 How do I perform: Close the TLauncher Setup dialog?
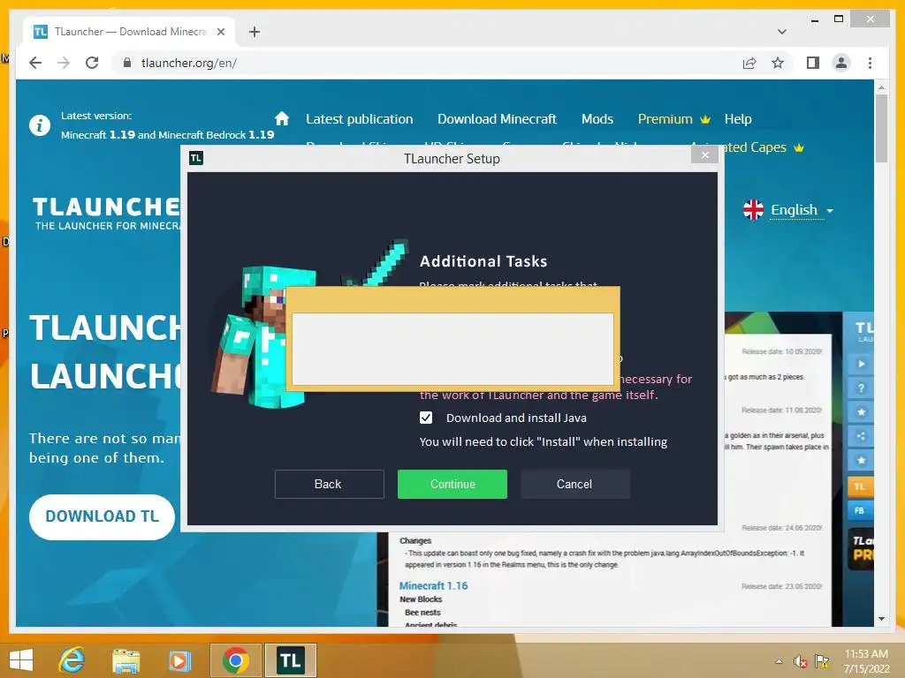coord(704,154)
